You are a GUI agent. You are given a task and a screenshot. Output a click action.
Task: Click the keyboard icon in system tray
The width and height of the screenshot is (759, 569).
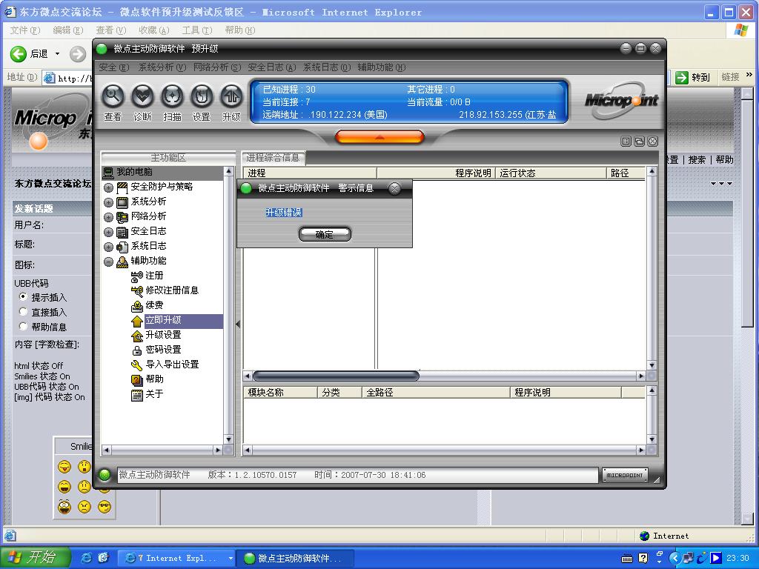(626, 559)
